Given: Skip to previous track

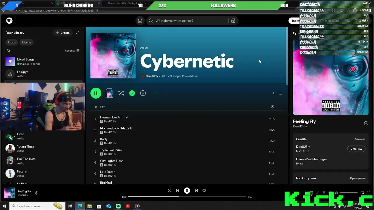Looking at the screenshot, I should (177, 190).
